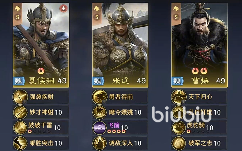Click the cavalry horse icon on 曹操 card
The width and height of the screenshot is (242, 151).
point(176,9)
